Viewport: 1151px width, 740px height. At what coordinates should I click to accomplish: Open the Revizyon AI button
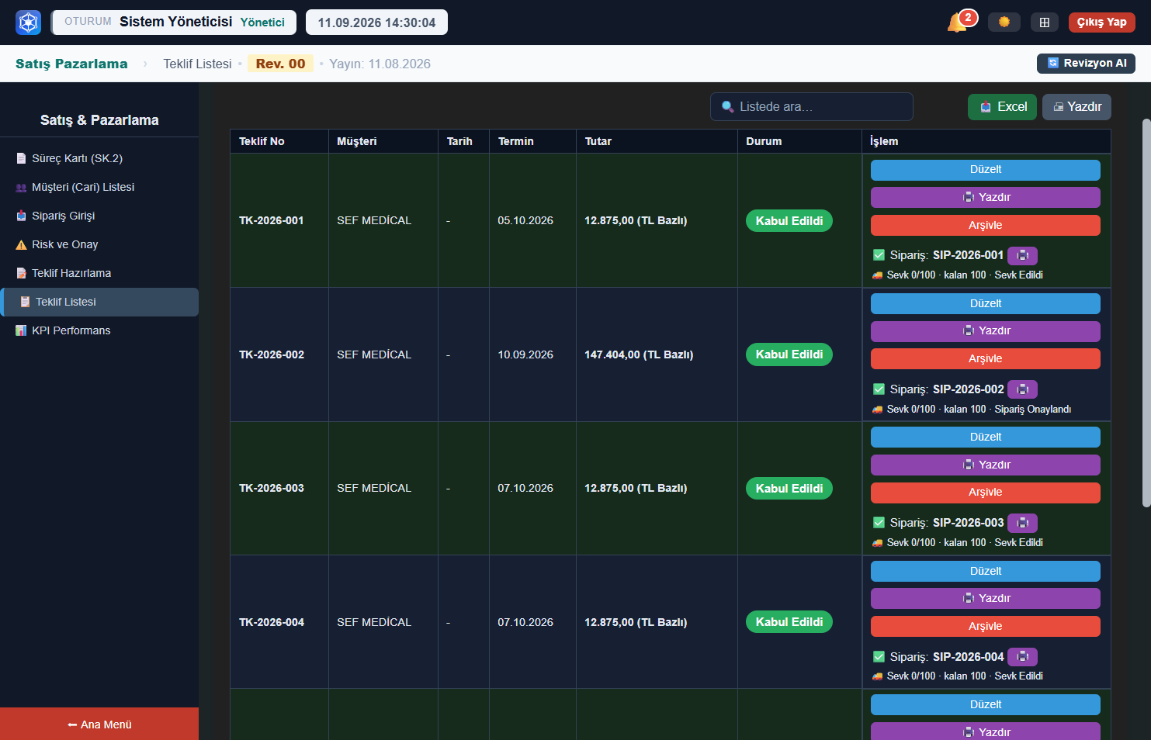coord(1086,63)
